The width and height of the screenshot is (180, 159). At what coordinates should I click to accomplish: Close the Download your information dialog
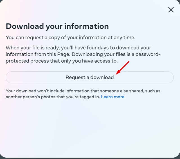[x=171, y=10]
